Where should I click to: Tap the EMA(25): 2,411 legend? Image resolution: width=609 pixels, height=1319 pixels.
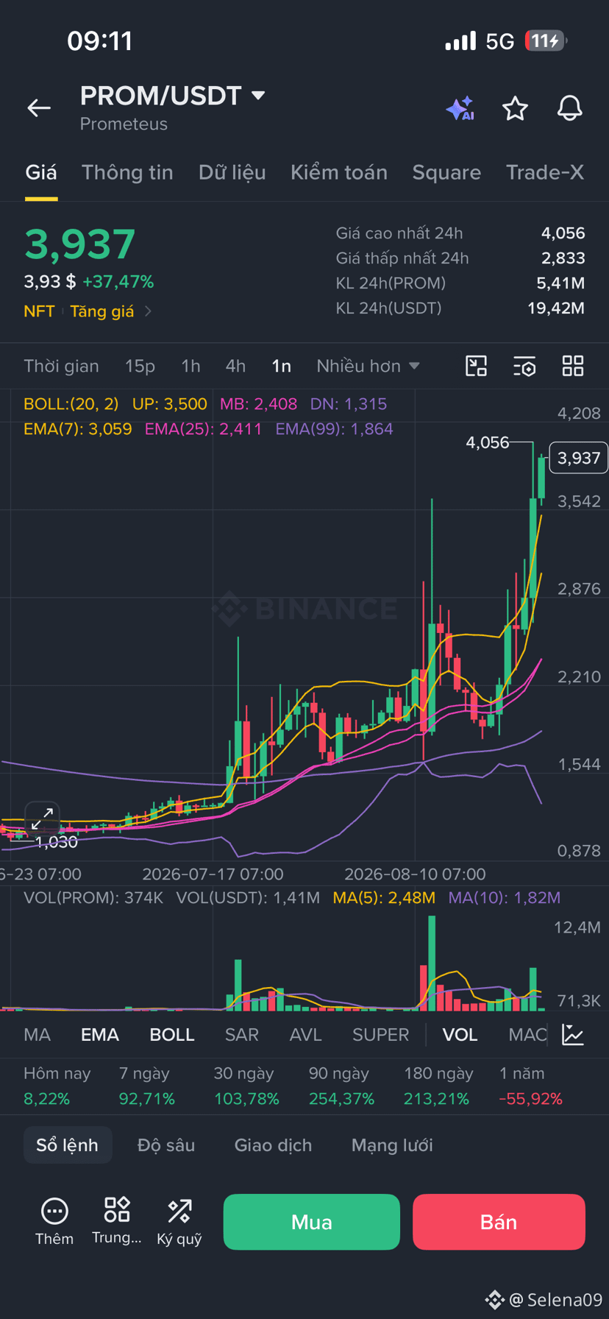[203, 429]
